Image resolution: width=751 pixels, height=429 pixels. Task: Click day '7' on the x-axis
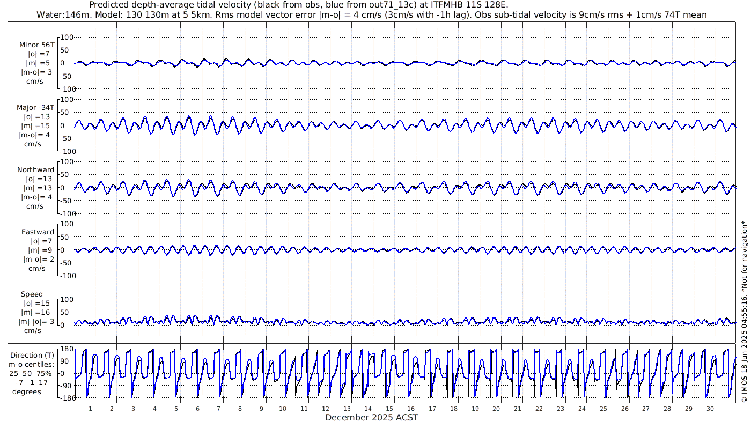point(218,408)
